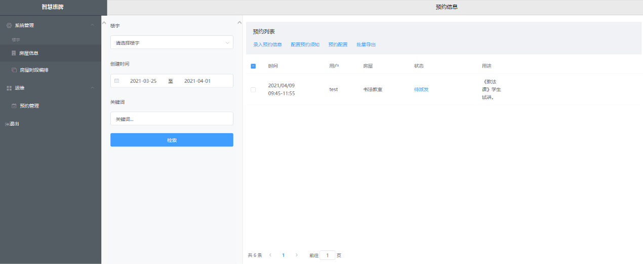This screenshot has height=264, width=643.
Task: Click the blue 检索 search button
Action: pyautogui.click(x=172, y=140)
